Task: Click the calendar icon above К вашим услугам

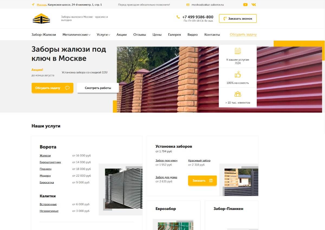Action: pos(238,51)
